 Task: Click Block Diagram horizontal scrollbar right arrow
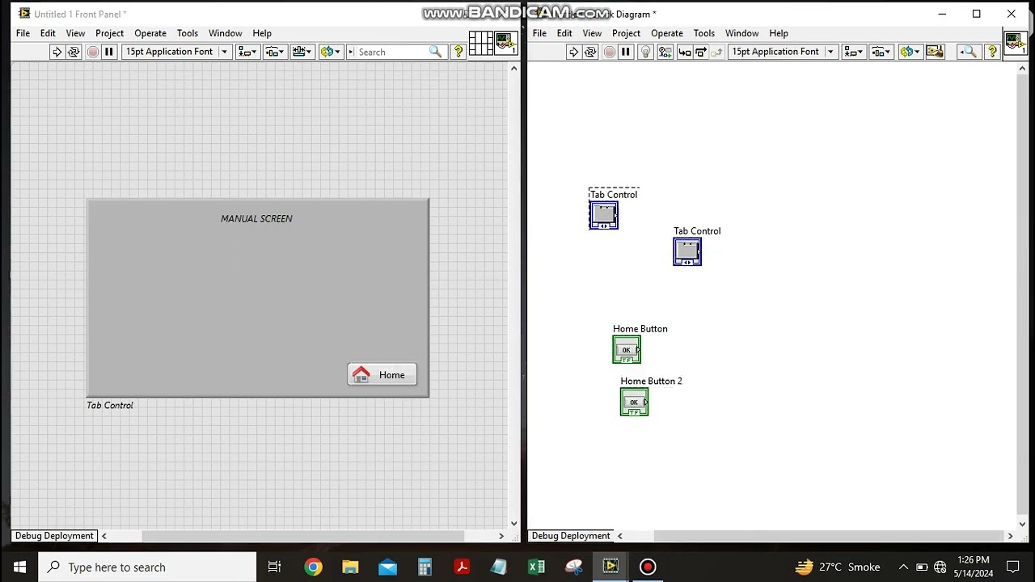1010,536
